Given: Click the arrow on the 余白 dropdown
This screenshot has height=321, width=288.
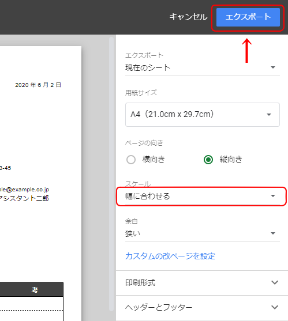Looking at the screenshot, I should click(273, 233).
